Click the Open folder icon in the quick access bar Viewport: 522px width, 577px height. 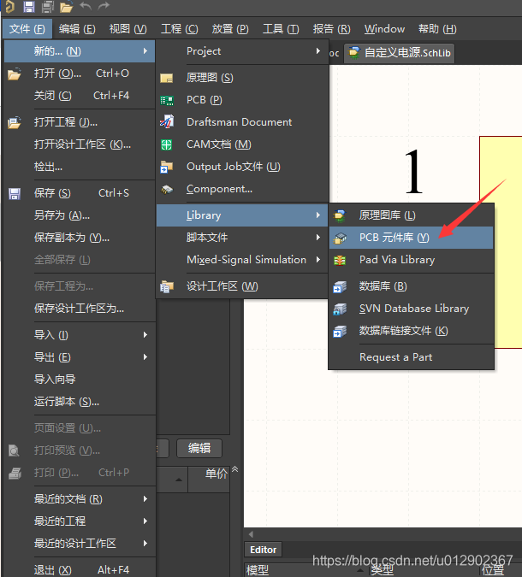point(66,7)
